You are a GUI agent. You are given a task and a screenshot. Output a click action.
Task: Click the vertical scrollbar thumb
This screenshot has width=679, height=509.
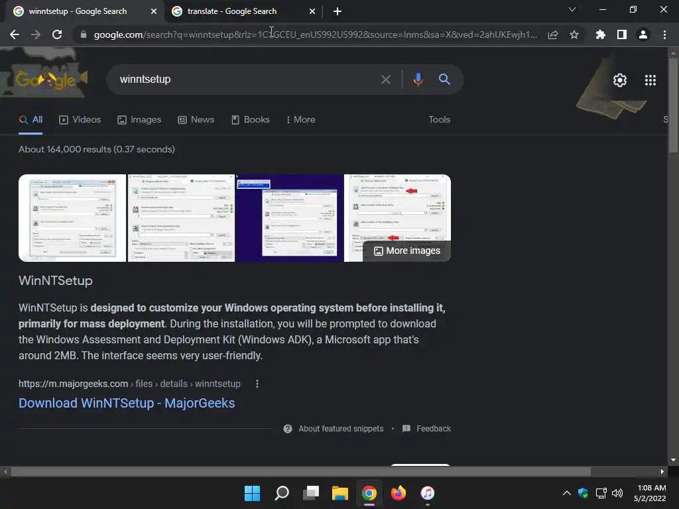coord(673,105)
